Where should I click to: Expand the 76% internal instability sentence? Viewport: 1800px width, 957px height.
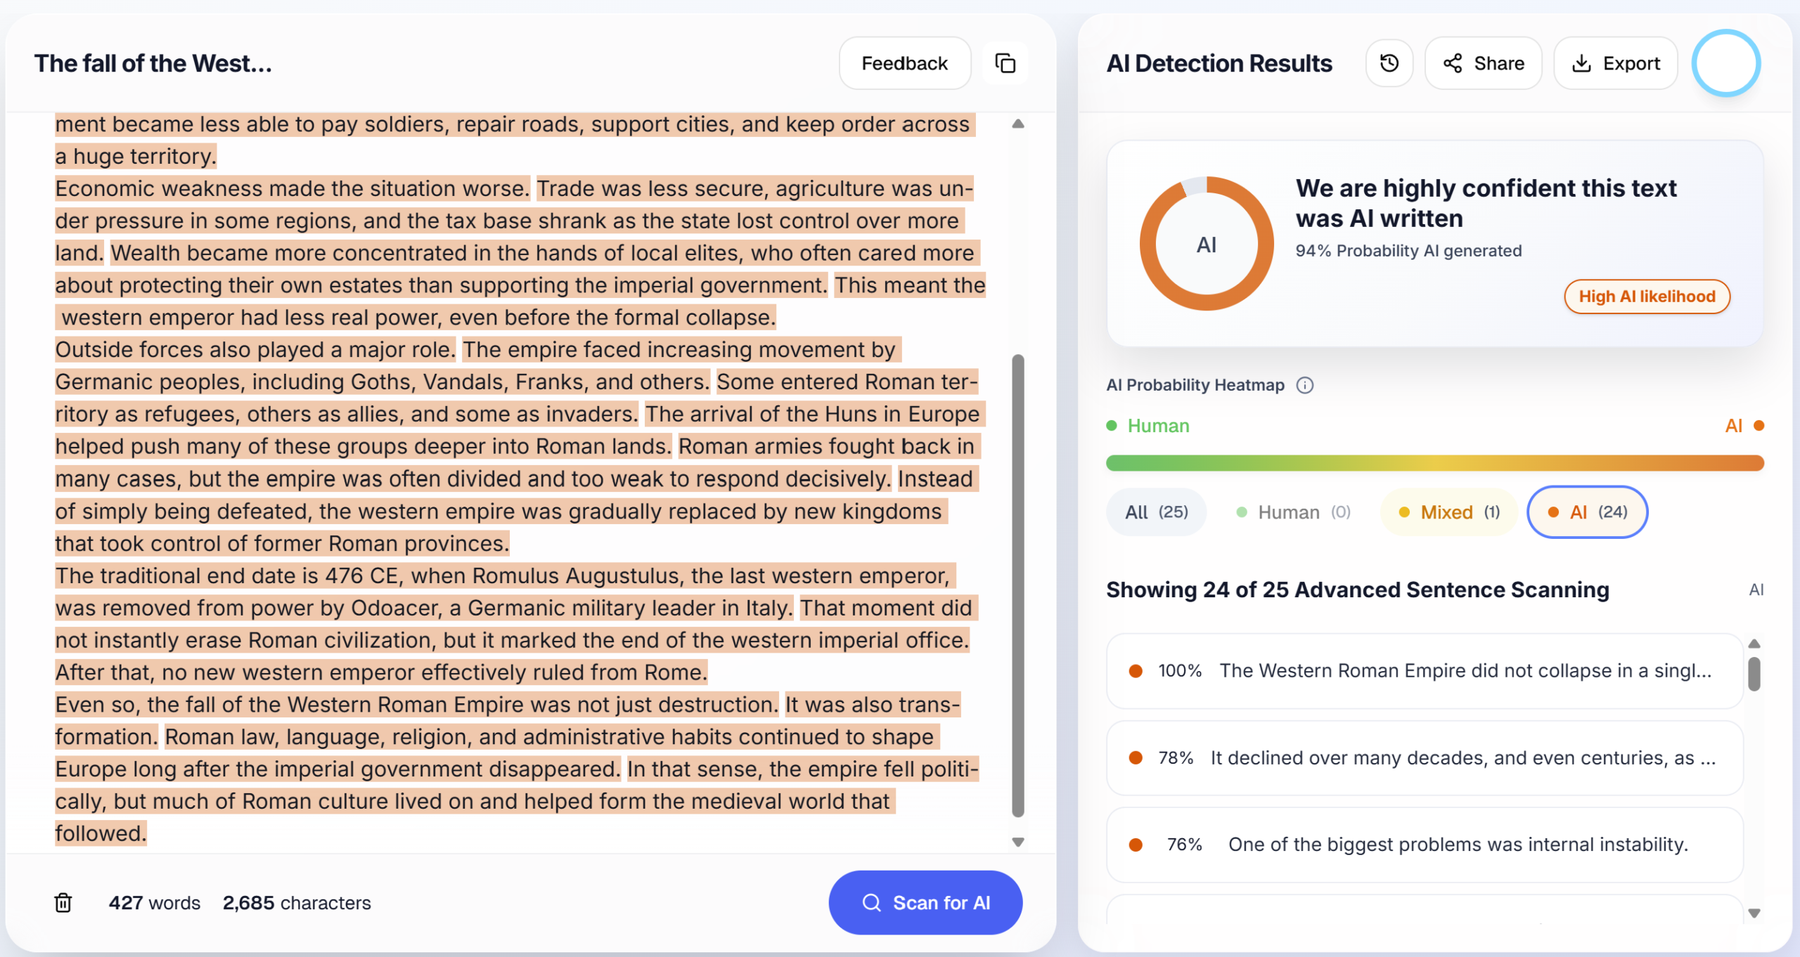1425,844
